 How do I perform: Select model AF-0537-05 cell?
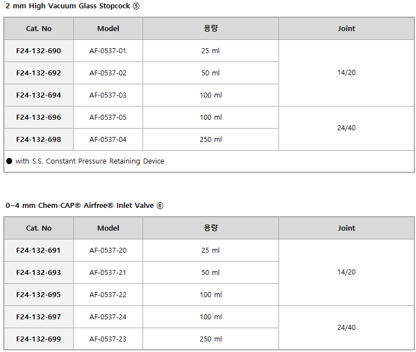coord(108,118)
